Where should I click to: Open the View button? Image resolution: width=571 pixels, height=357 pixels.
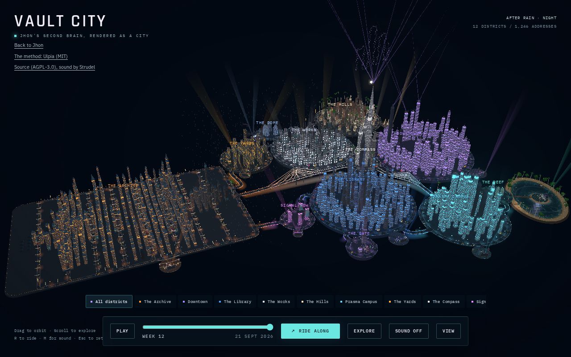[x=448, y=331]
